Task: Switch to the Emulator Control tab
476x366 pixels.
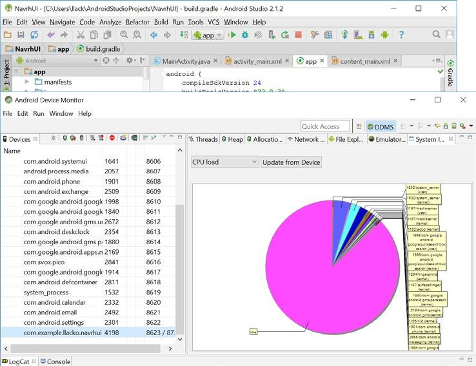Action: (387, 139)
